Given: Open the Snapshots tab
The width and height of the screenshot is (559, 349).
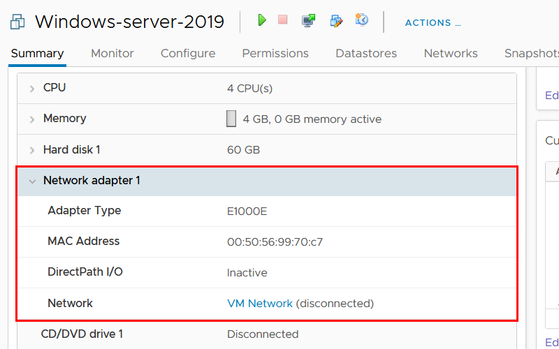Looking at the screenshot, I should [x=532, y=54].
